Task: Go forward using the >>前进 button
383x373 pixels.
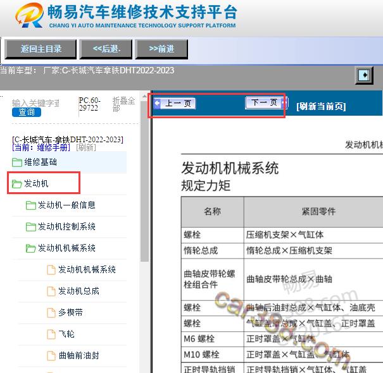Action: [161, 49]
